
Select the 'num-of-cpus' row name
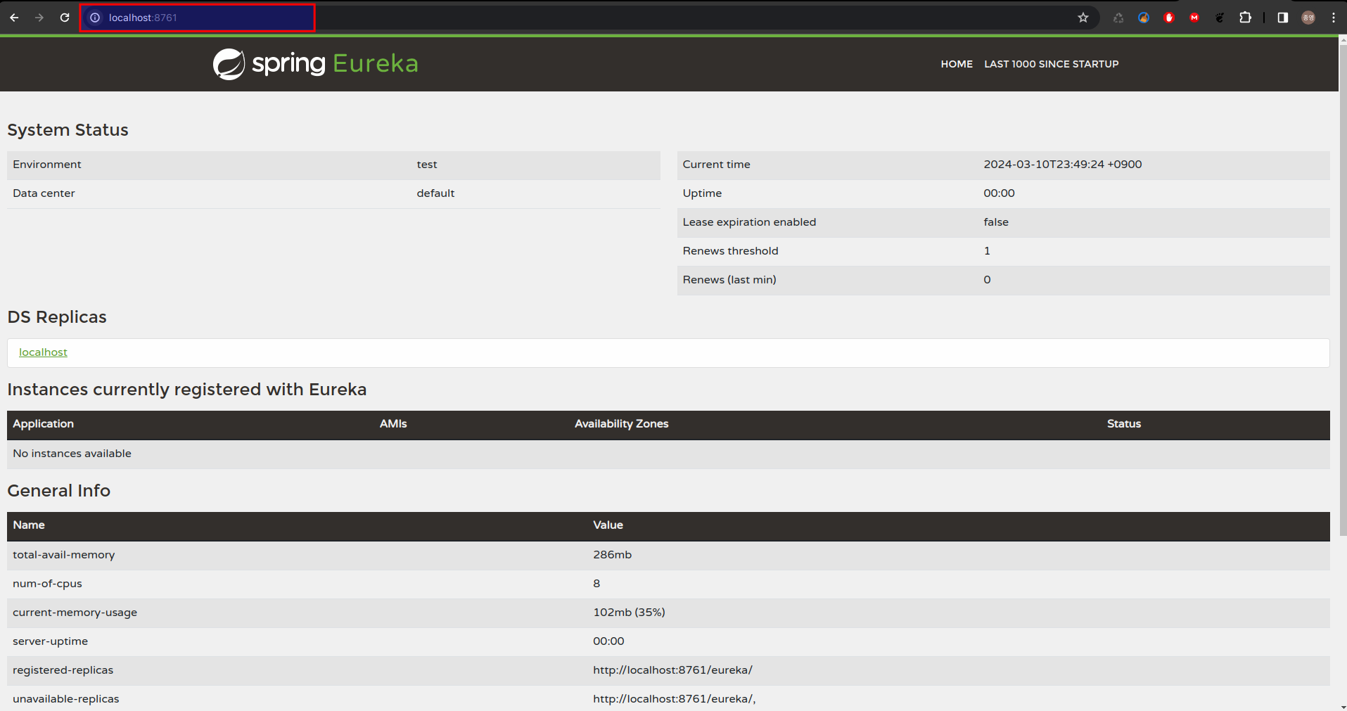click(x=47, y=584)
